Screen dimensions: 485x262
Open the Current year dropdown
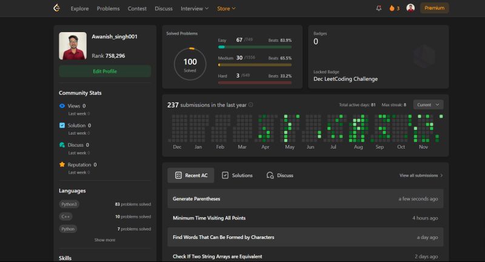pos(428,104)
